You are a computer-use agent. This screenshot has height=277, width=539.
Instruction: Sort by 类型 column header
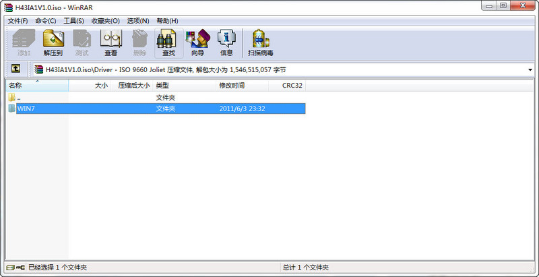(x=185, y=86)
